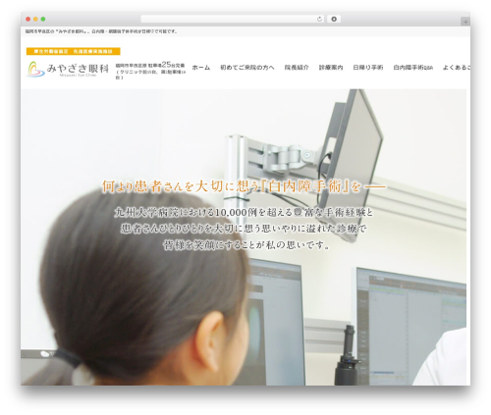Image resolution: width=491 pixels, height=415 pixels.
Task: Click the browser reload icon
Action: pos(319,20)
